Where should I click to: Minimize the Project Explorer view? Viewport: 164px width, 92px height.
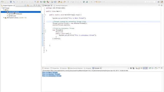click(x=36, y=5)
